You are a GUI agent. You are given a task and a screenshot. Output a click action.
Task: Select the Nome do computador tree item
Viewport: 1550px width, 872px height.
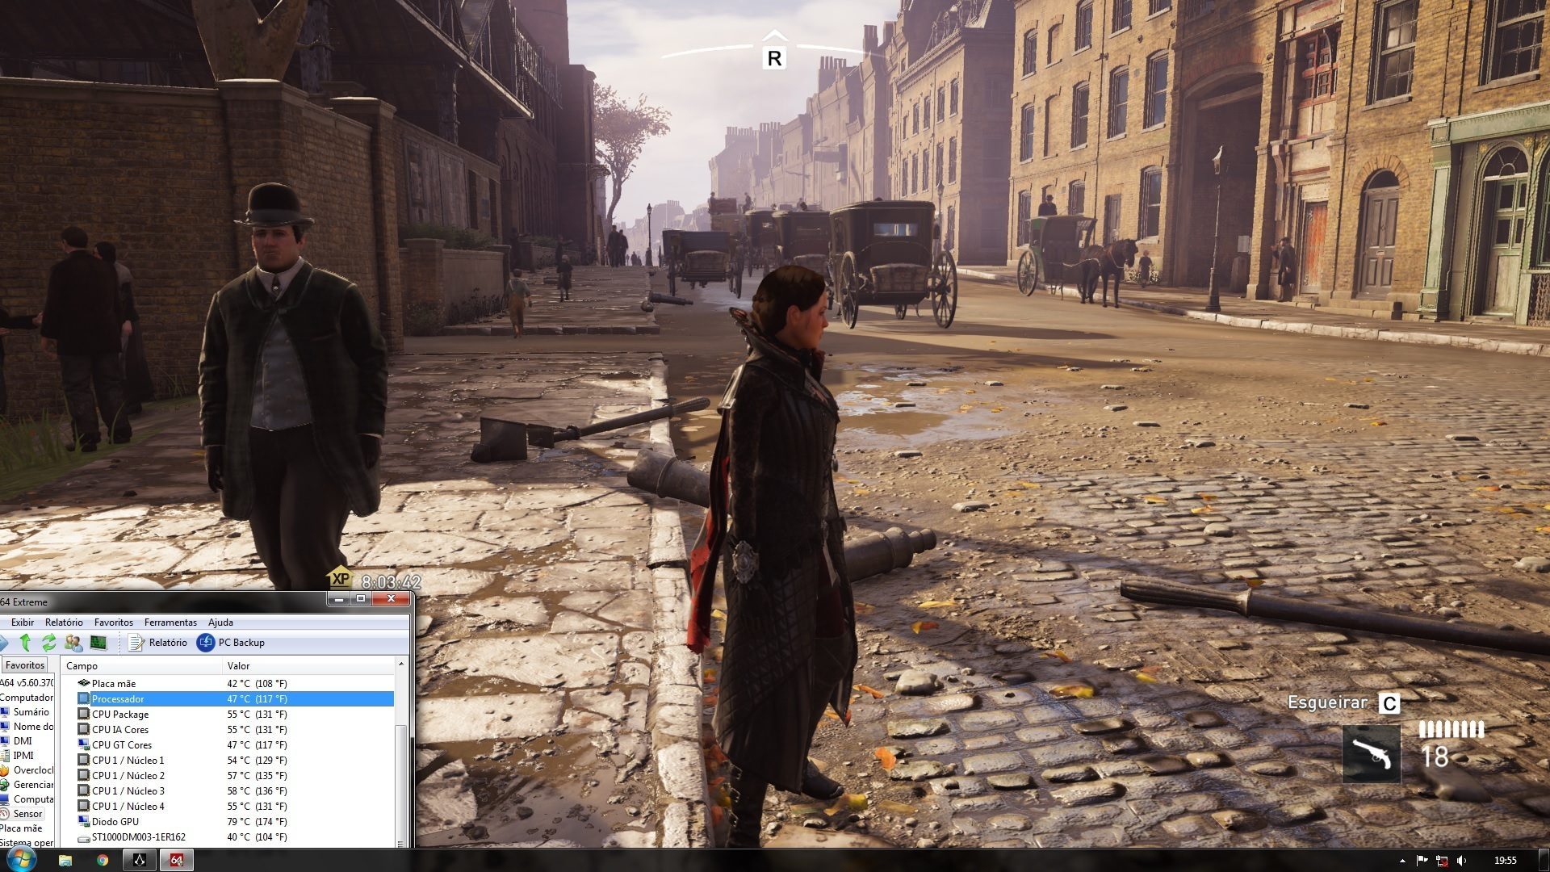click(x=27, y=727)
